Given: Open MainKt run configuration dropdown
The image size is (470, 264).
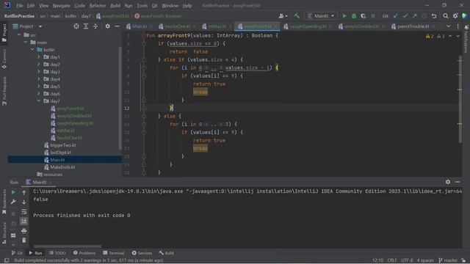Looking at the screenshot, I should [321, 16].
